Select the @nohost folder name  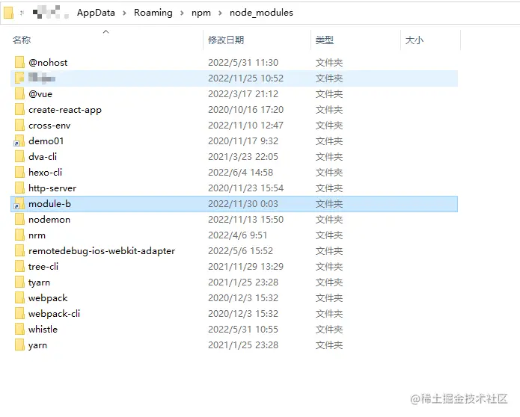[48, 62]
